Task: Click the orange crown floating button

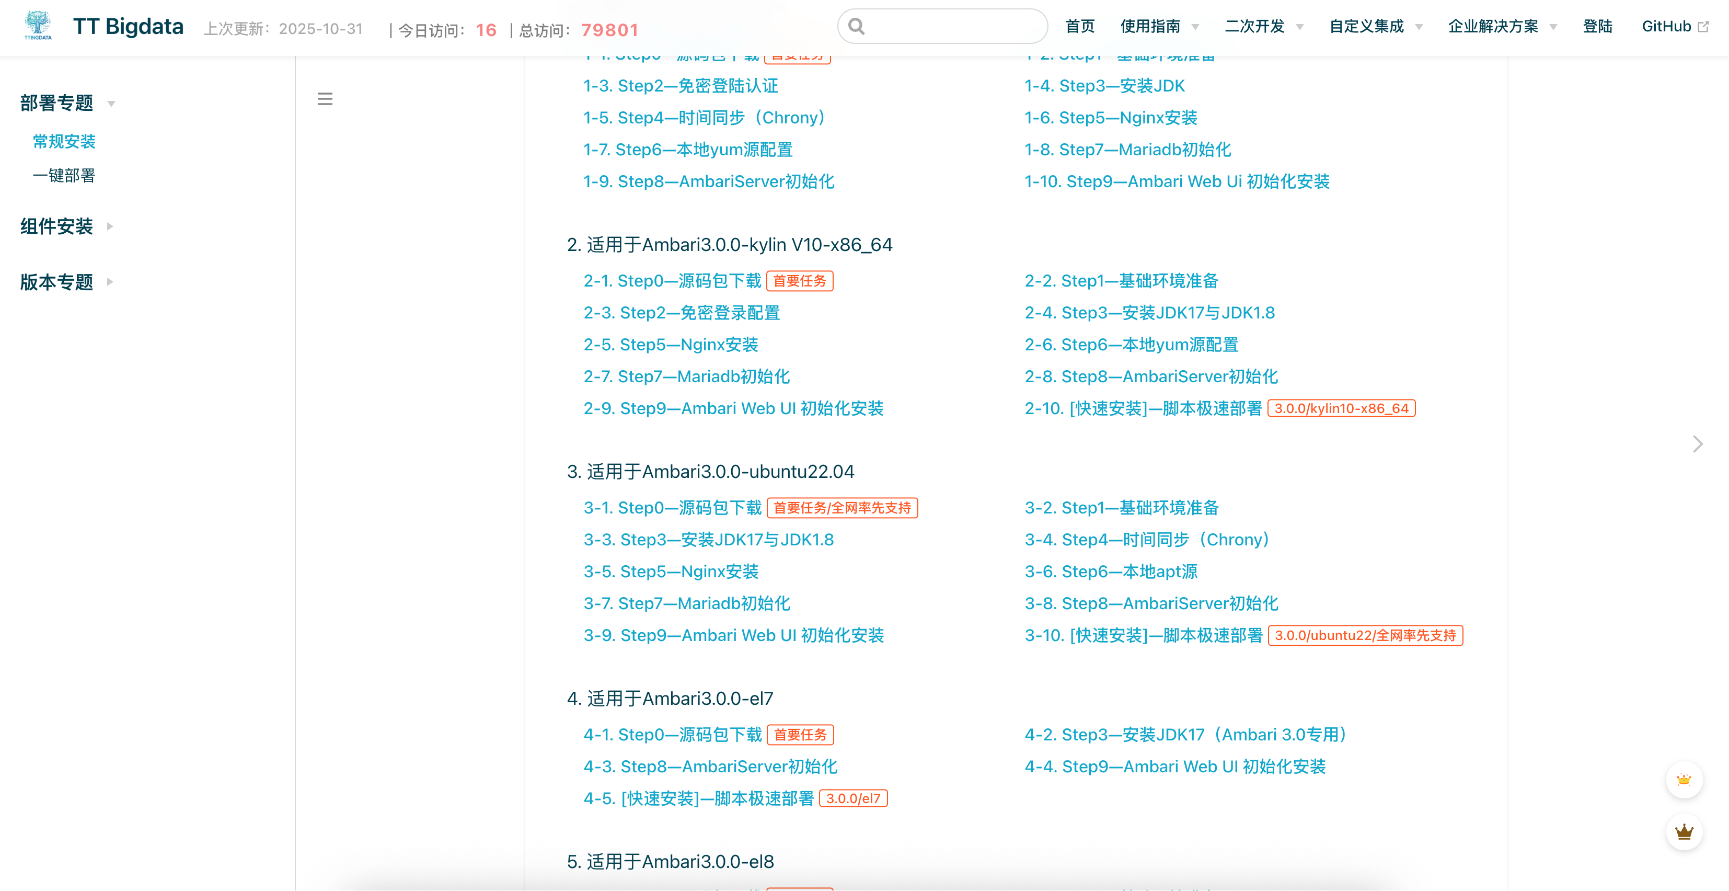Action: [x=1684, y=780]
